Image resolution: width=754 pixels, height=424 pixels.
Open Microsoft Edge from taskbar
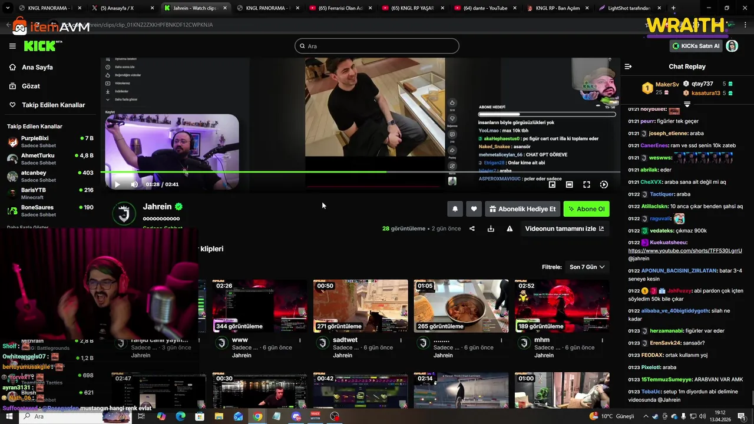click(x=180, y=416)
